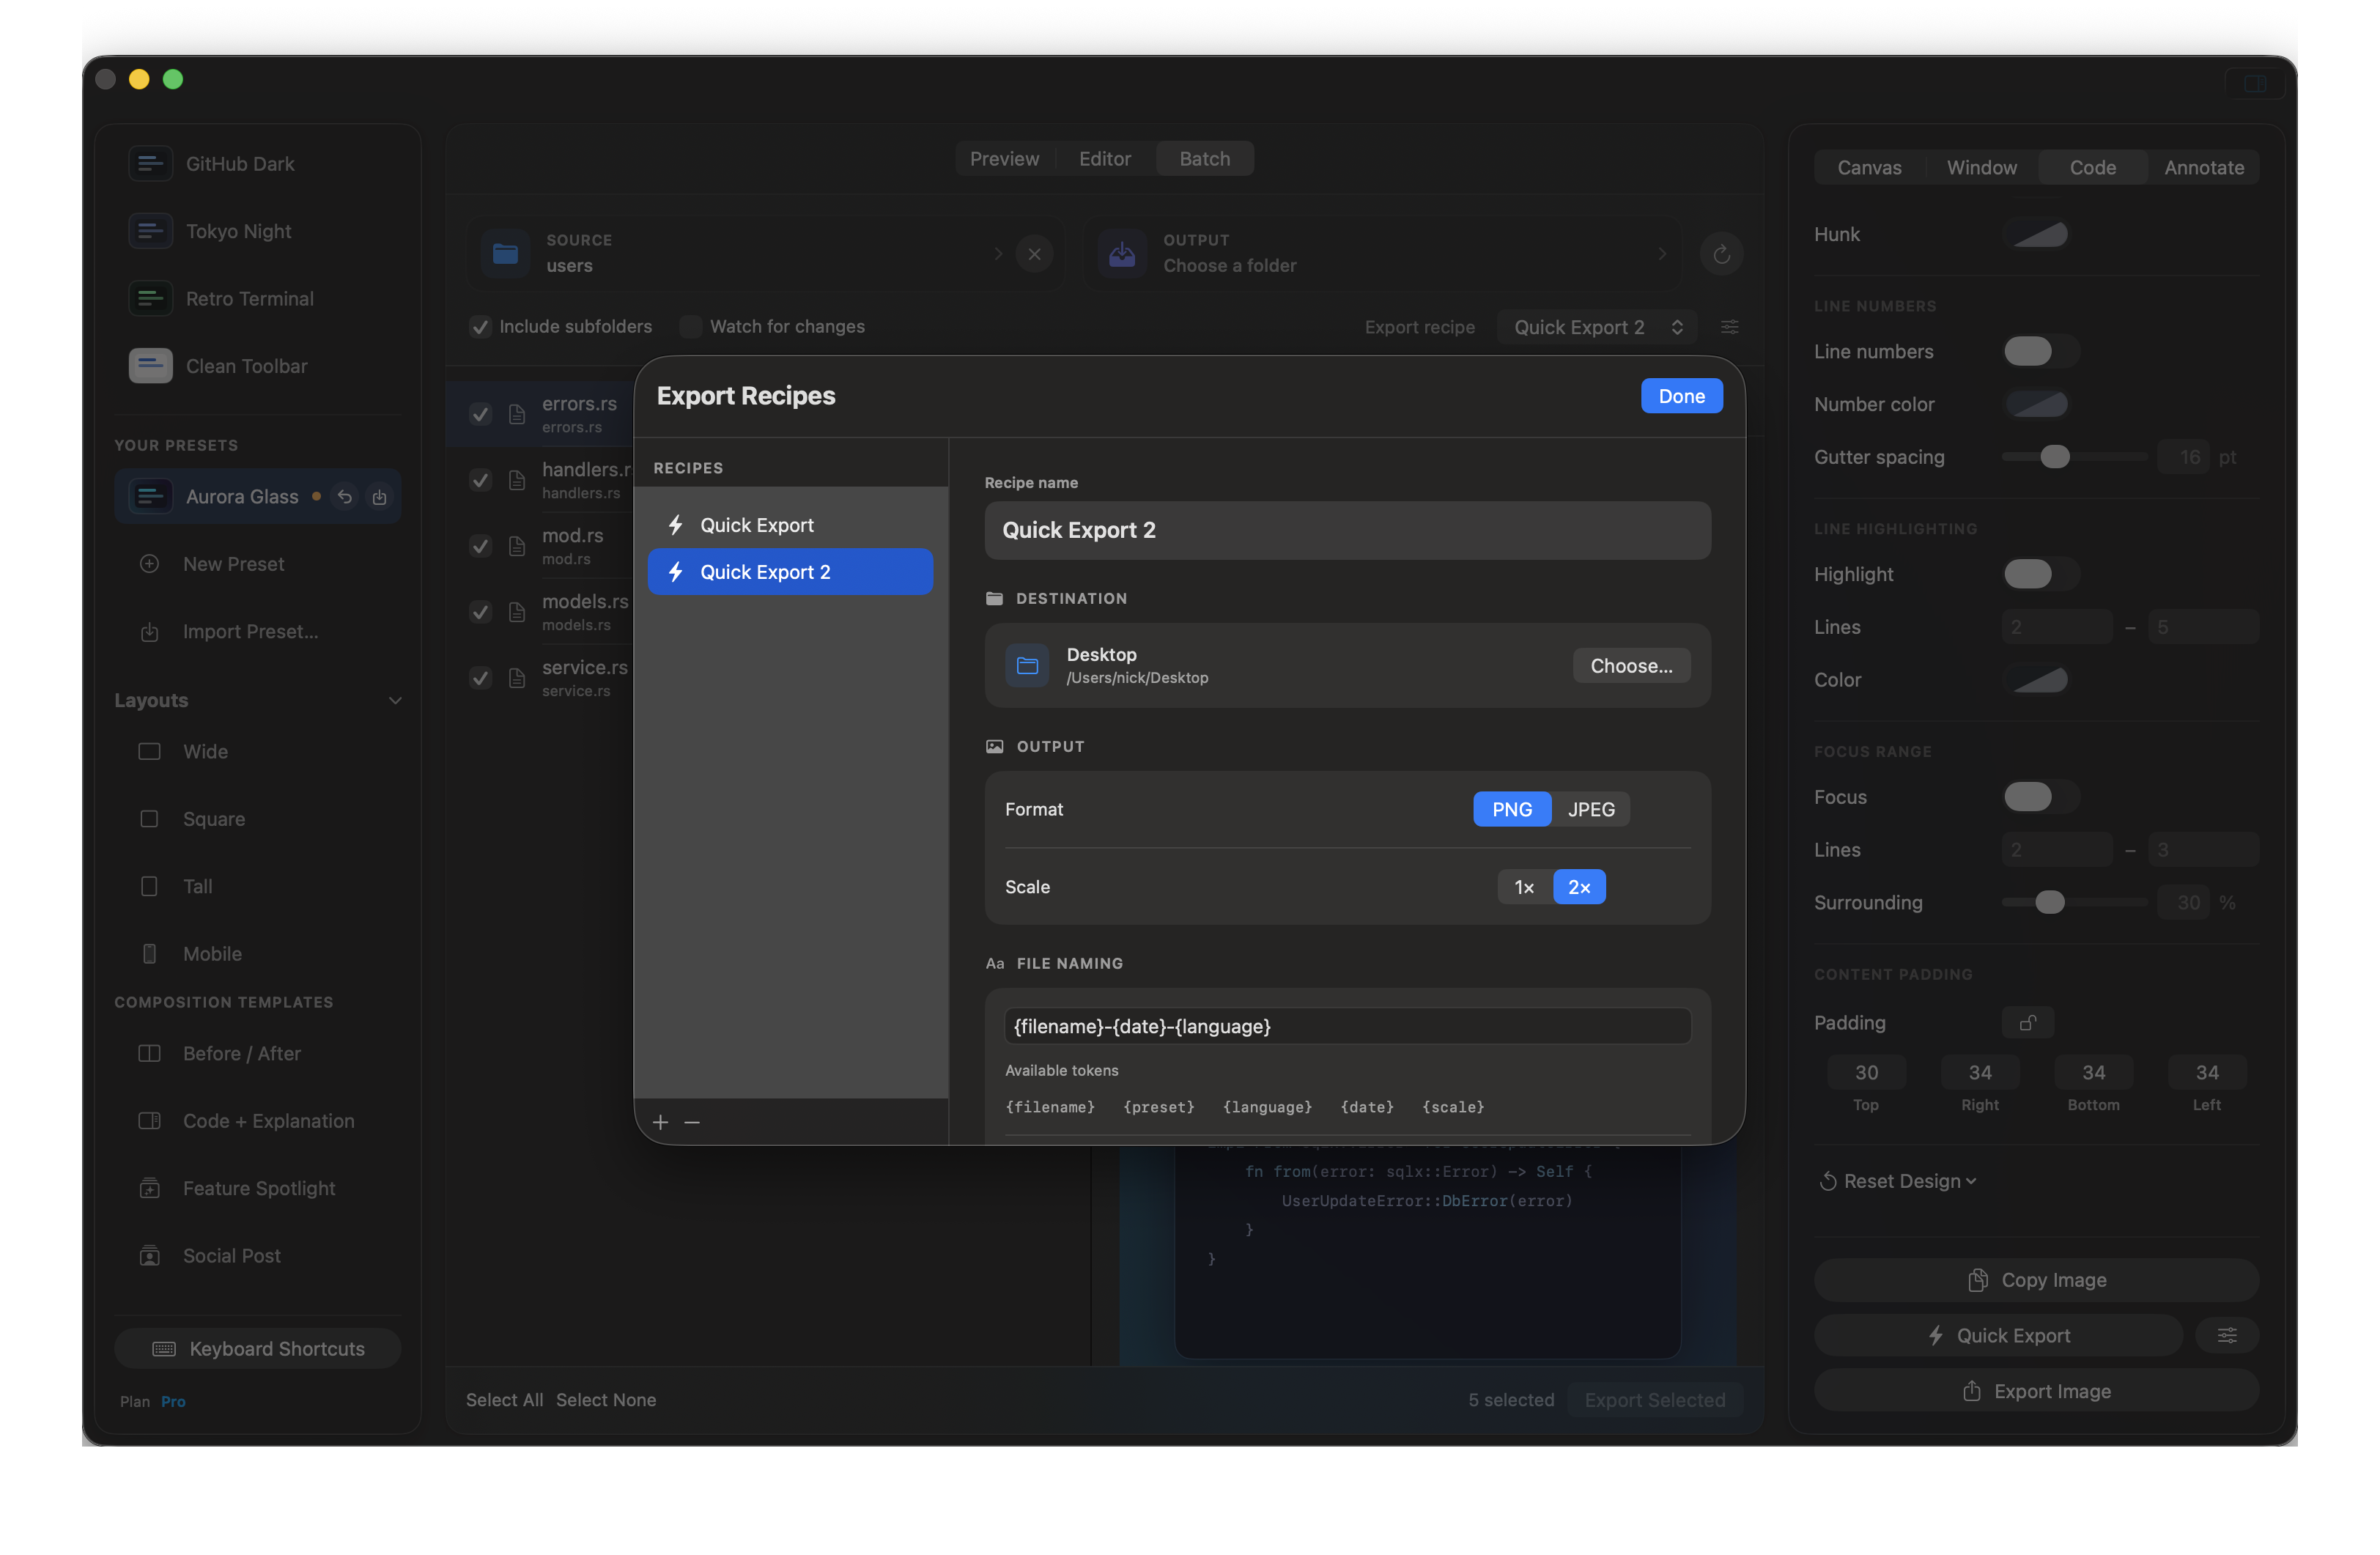Uncheck the models.rs file

(x=480, y=612)
